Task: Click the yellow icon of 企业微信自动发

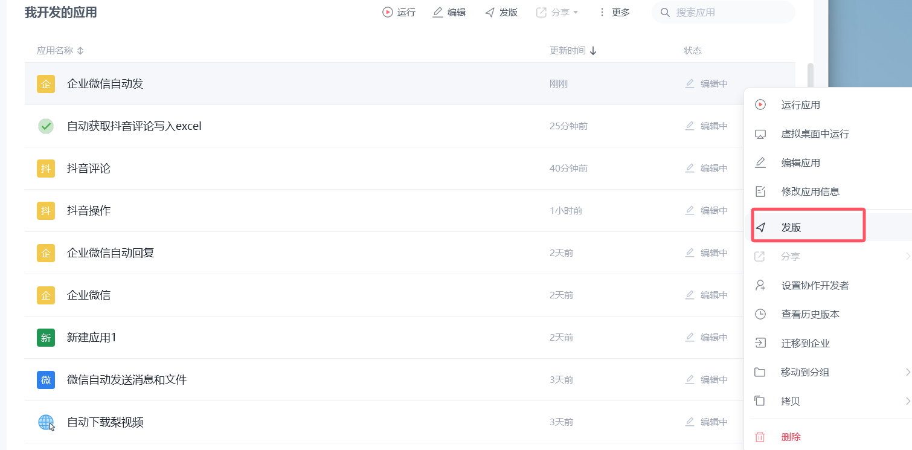Action: [x=46, y=84]
